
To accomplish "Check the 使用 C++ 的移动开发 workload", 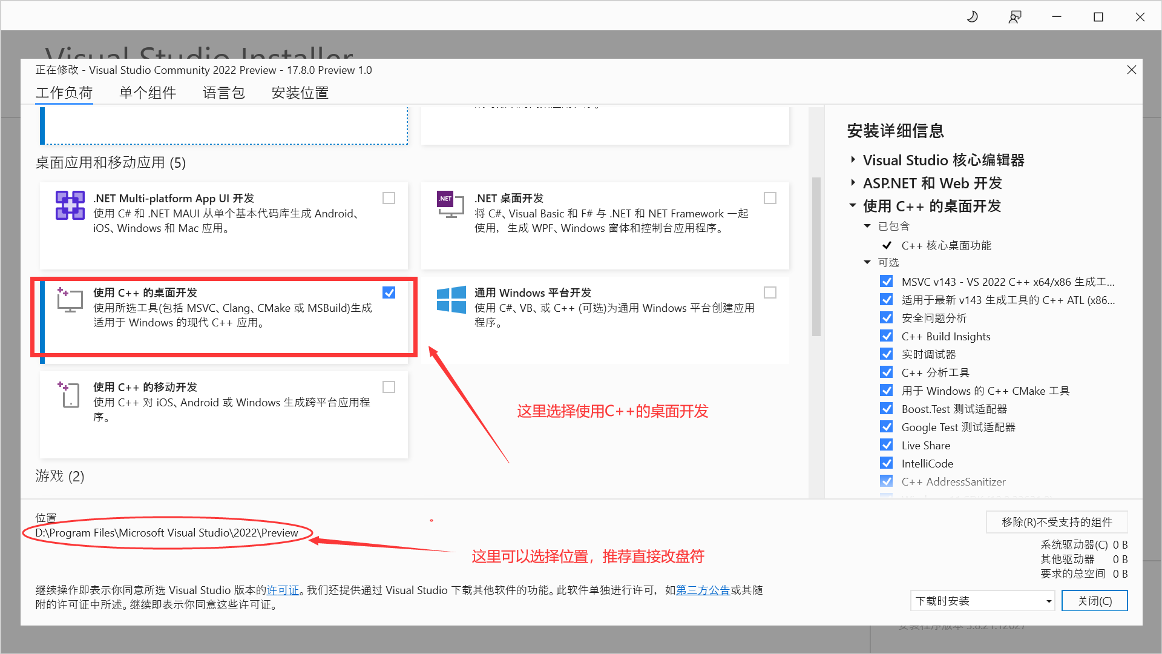I will click(389, 387).
